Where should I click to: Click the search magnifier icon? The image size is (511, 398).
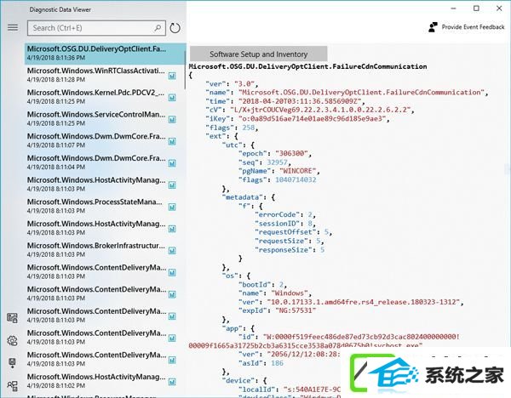click(x=158, y=28)
